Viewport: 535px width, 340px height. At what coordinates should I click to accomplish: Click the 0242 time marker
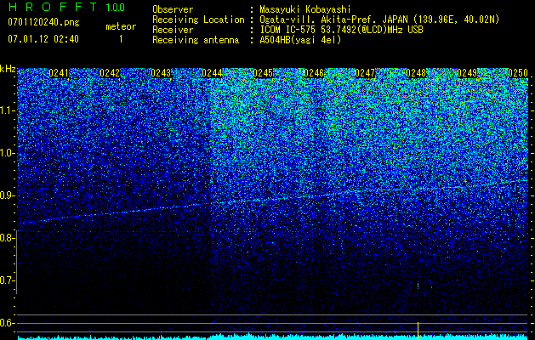click(110, 73)
